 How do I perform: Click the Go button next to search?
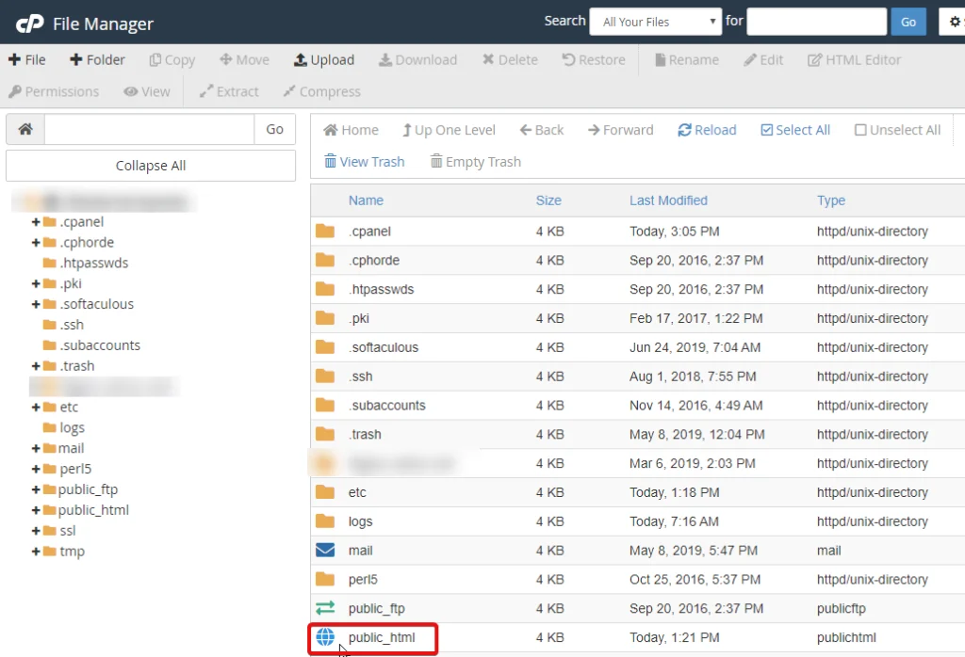tap(908, 22)
